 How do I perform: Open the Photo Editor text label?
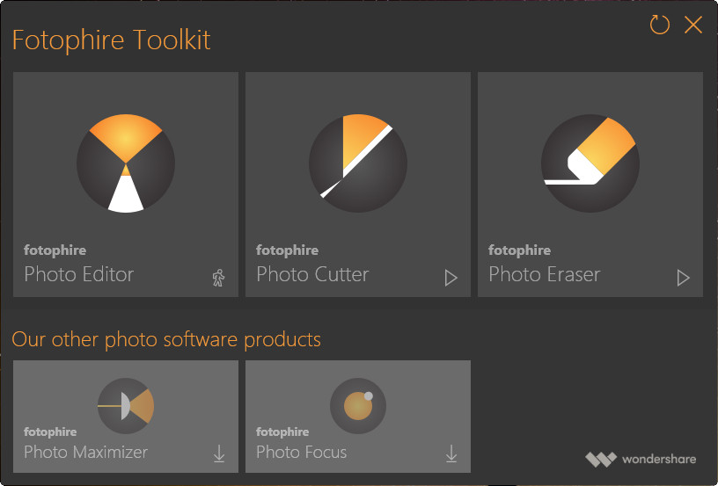click(x=79, y=274)
